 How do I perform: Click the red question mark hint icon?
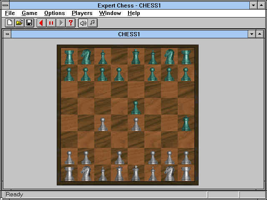coord(71,23)
